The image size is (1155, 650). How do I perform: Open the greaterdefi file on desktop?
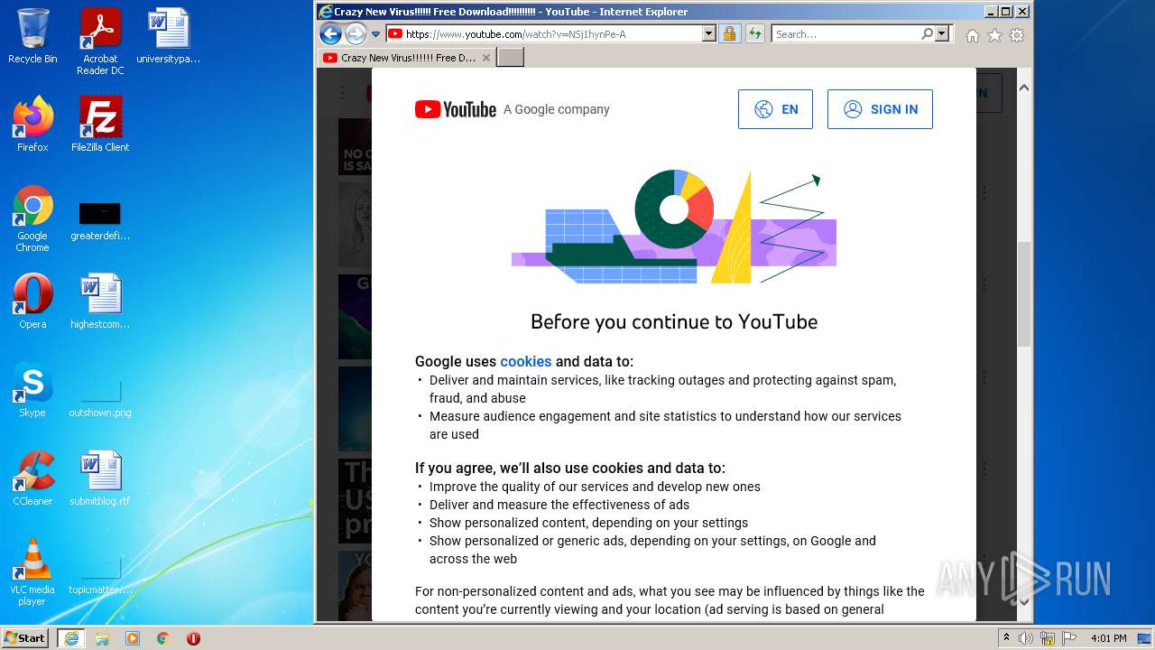(x=100, y=221)
